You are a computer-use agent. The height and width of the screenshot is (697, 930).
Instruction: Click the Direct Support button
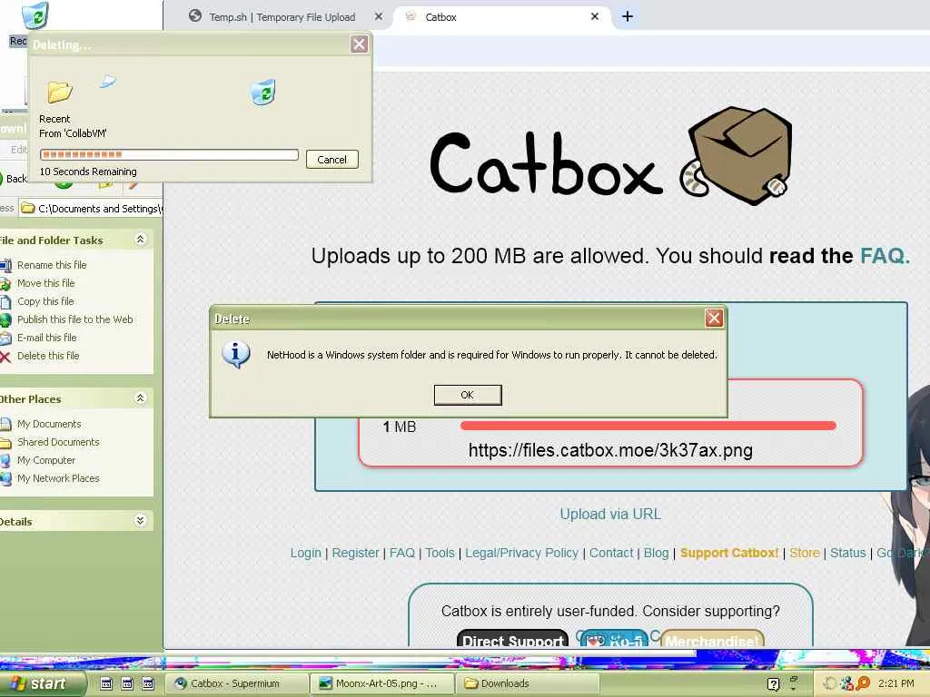(512, 638)
